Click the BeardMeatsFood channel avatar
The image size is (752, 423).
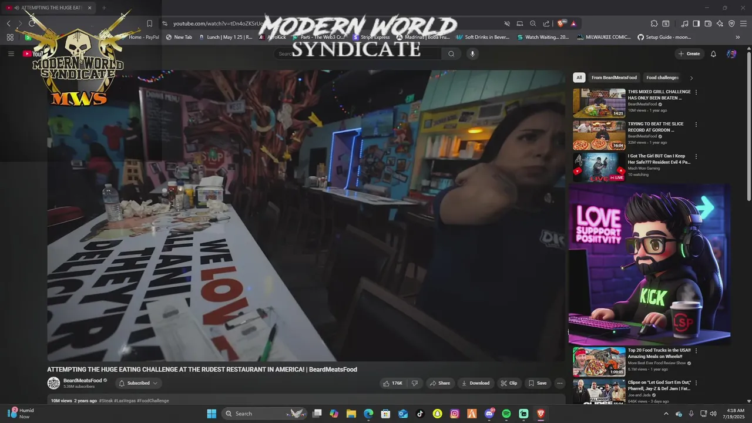[53, 383]
